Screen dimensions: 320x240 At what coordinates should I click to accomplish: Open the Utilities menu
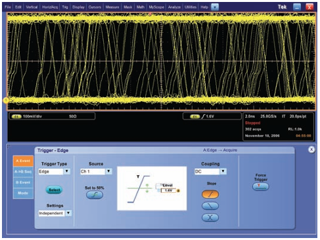coord(191,7)
